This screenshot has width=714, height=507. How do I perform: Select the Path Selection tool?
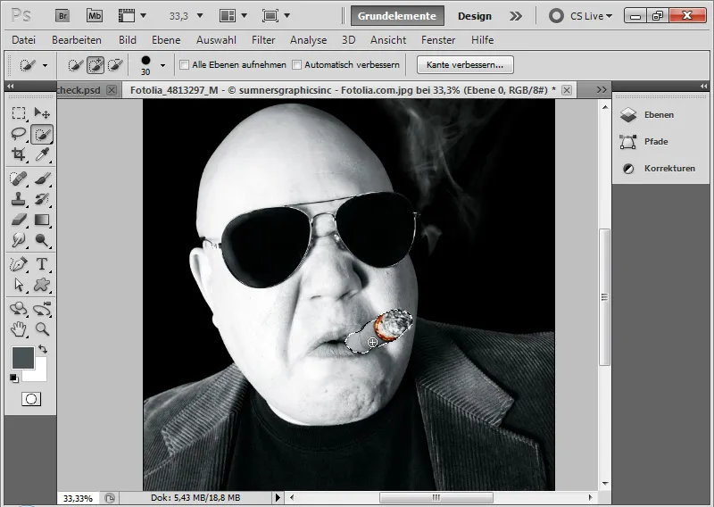pyautogui.click(x=19, y=285)
